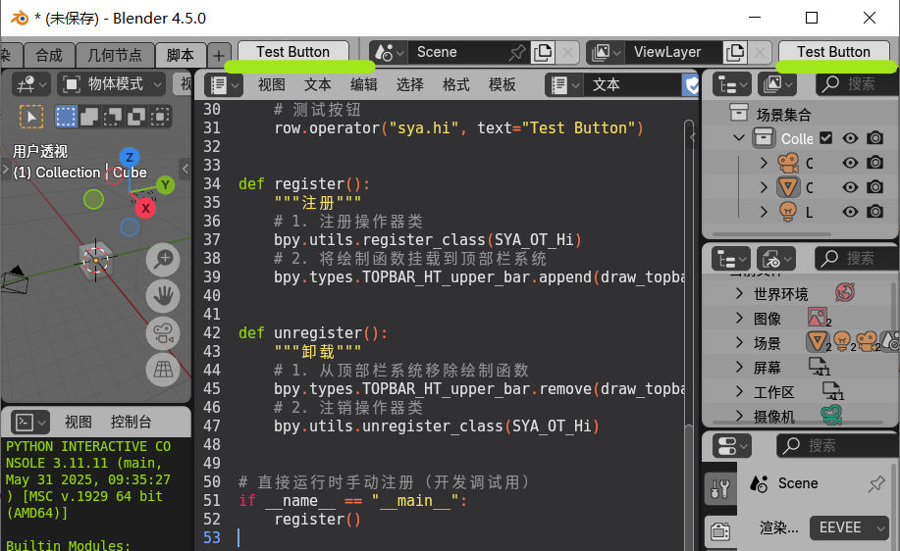Click the viewport zoom magnifier button

(163, 259)
